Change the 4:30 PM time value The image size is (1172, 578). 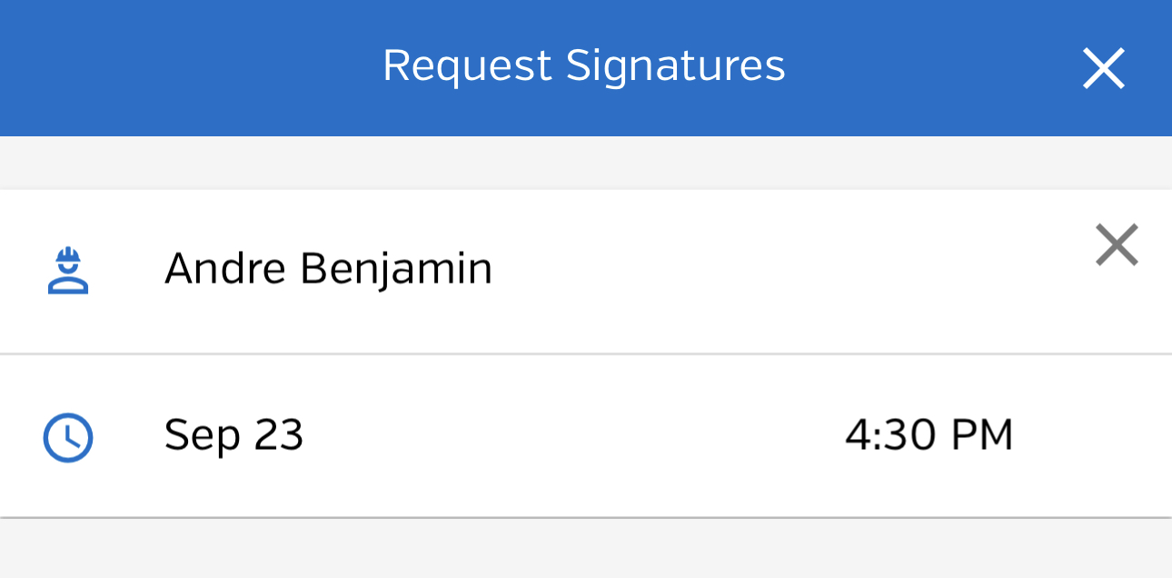coord(929,435)
